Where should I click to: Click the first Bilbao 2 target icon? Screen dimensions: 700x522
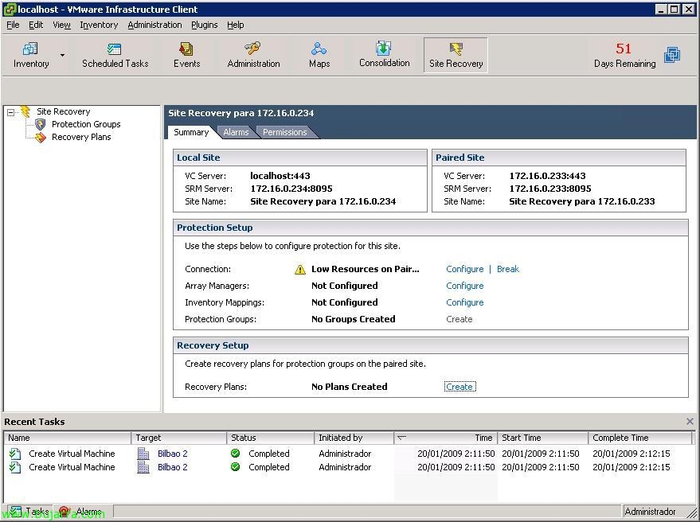[x=143, y=454]
